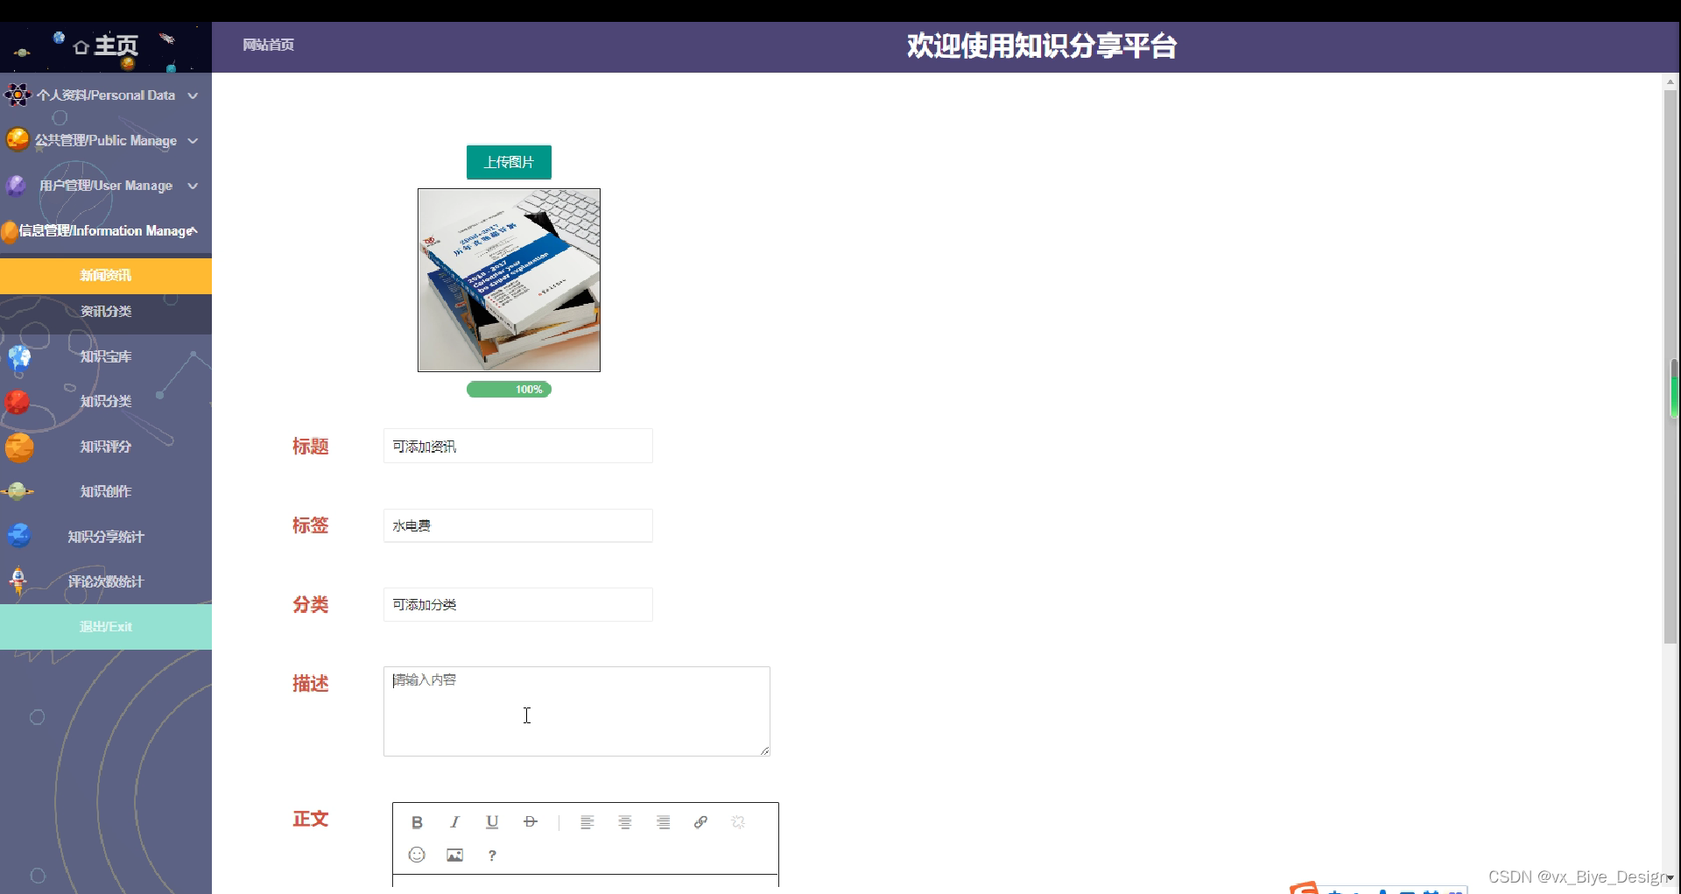Toggle bold in the 正文 editor
Image resolution: width=1681 pixels, height=894 pixels.
point(417,822)
